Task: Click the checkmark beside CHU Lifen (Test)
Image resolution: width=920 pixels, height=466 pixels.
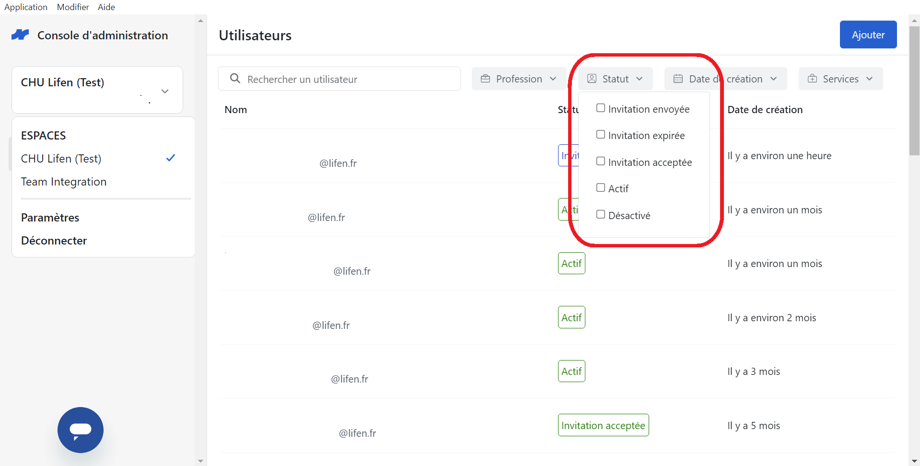Action: click(171, 158)
